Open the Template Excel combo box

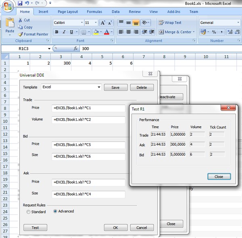click(x=71, y=87)
